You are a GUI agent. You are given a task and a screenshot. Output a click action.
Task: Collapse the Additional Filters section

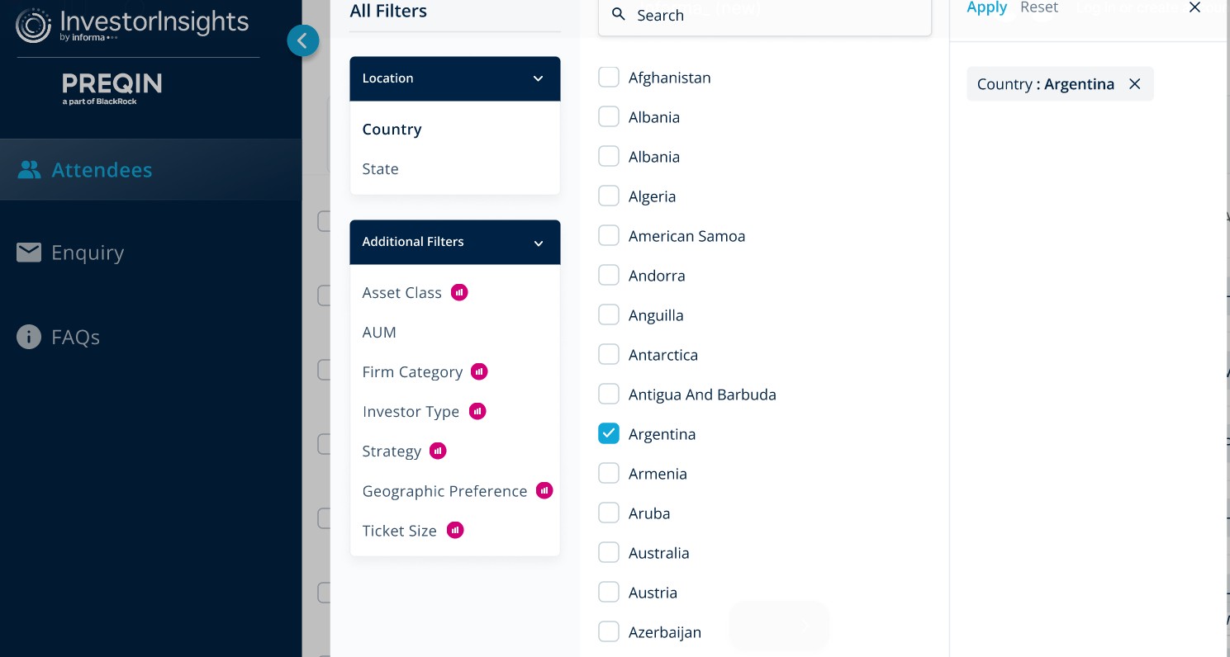(538, 243)
